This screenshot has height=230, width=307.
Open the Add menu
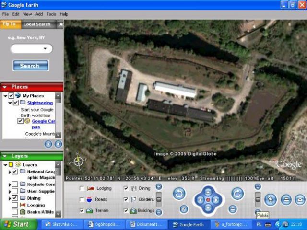39,14
